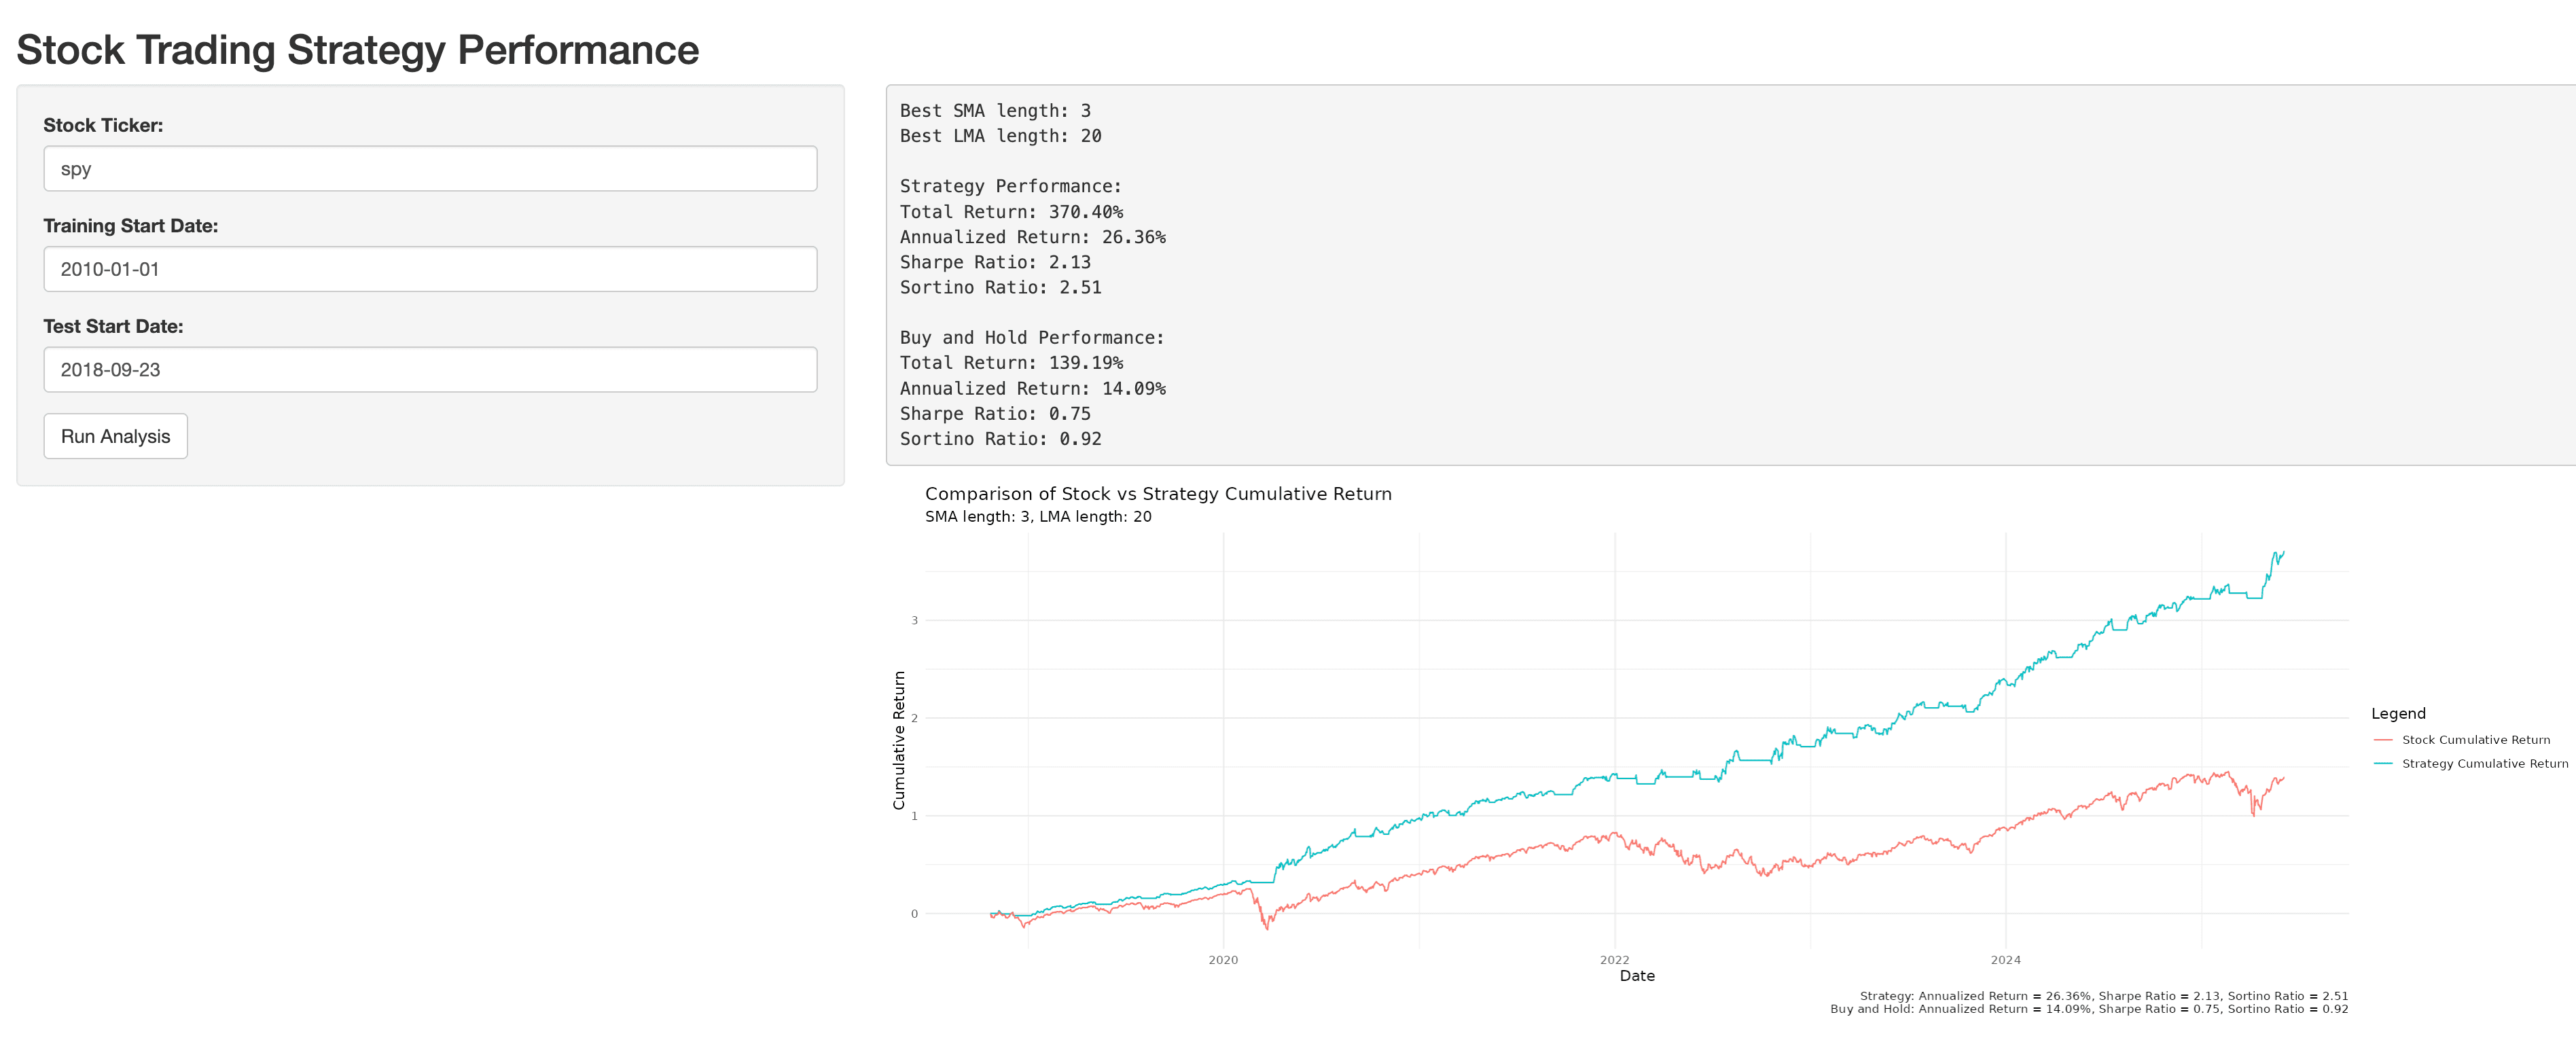Click the 'Best LMA length: 20' line
Viewport: 2576px width, 1038px height.
click(x=1000, y=136)
